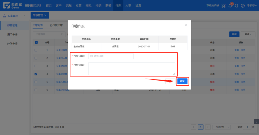Check the checkbox for row 2 金桌法人章

click(36, 58)
